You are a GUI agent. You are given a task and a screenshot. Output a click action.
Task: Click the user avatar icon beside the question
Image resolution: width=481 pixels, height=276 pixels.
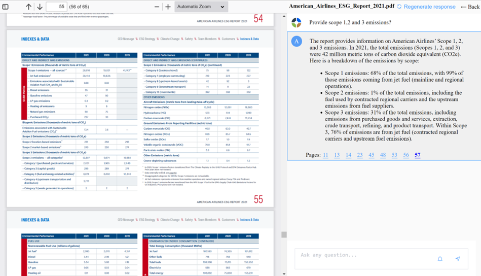tap(297, 22)
